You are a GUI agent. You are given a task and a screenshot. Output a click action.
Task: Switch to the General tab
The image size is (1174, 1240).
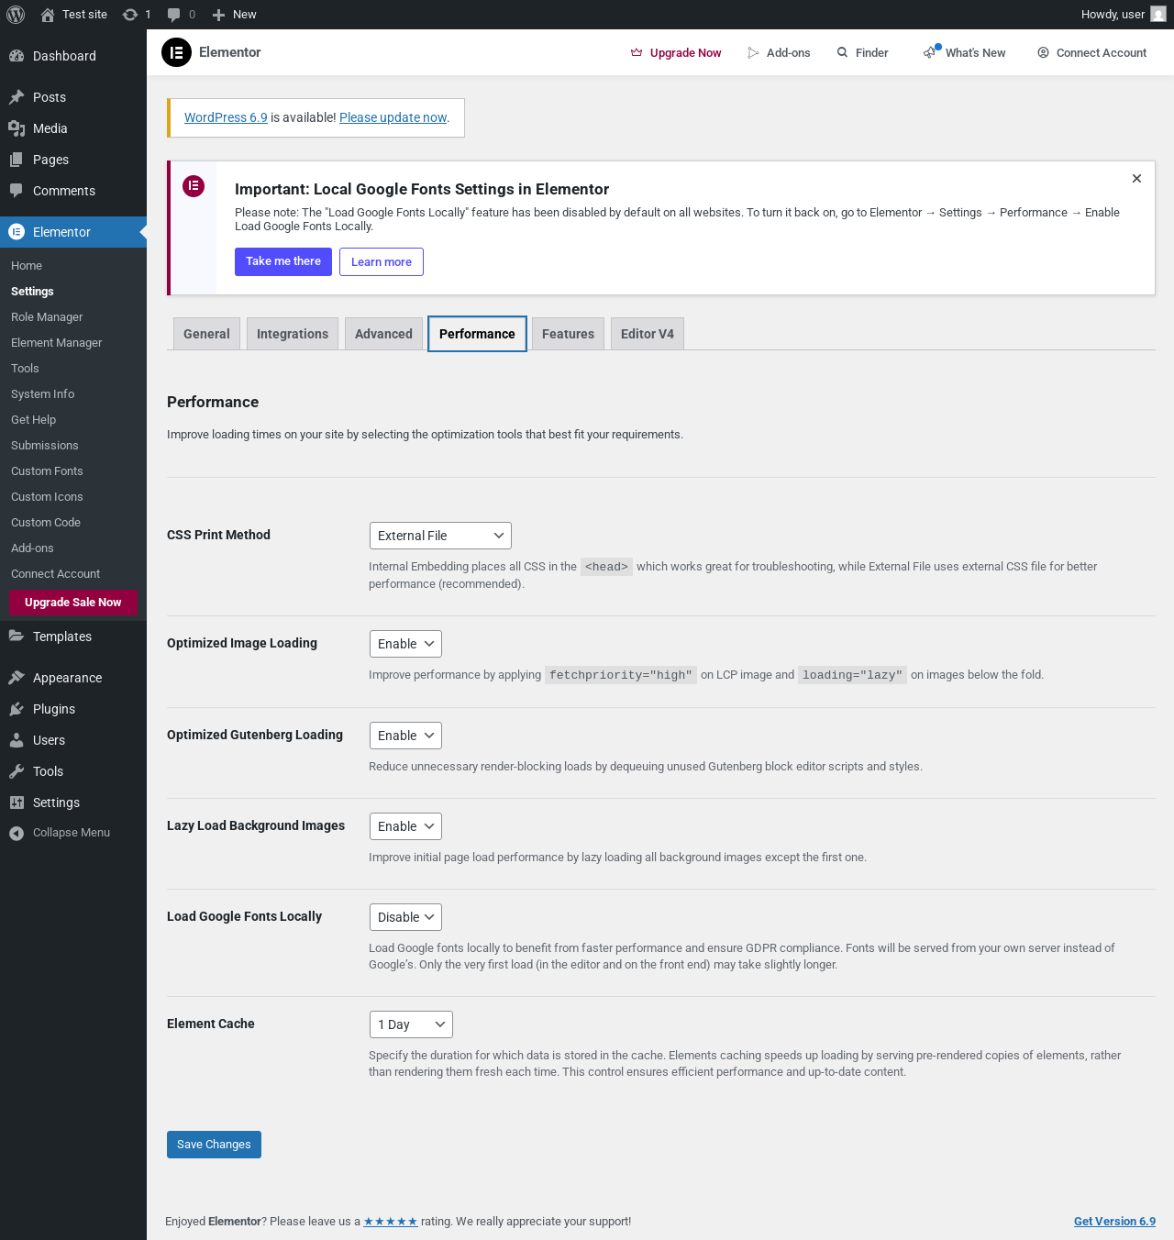pyautogui.click(x=206, y=334)
